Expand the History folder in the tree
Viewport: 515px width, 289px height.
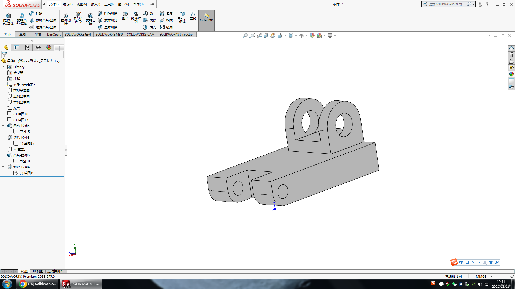(x=3, y=67)
